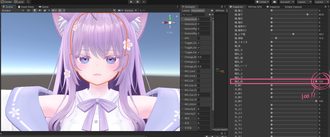Select the Animator Parameters sub-tab
Viewport: 330px width, 137px height.
[198, 11]
